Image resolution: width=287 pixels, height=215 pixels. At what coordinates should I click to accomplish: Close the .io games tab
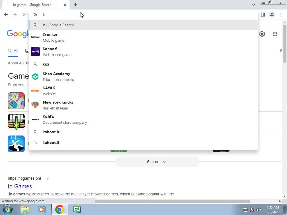pyautogui.click(x=65, y=5)
